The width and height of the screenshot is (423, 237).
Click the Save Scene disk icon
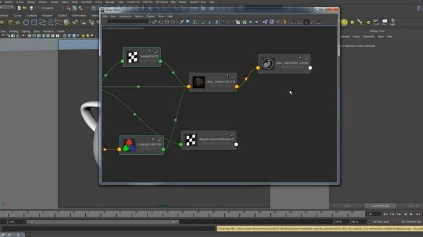tap(31, 8)
